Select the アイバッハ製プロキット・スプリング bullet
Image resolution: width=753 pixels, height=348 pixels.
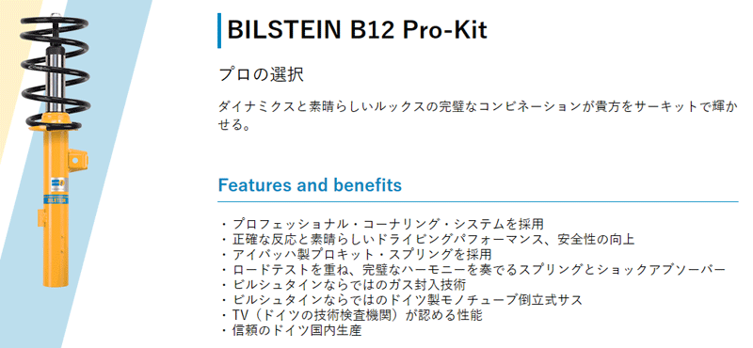click(356, 254)
